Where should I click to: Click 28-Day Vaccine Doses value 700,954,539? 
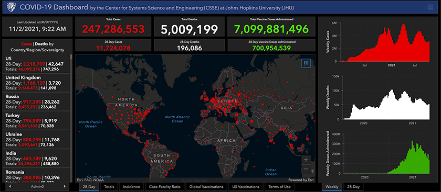271,48
